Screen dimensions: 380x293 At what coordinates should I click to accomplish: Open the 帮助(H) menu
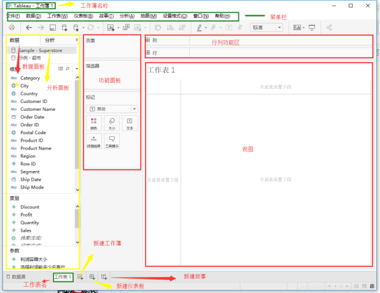tap(222, 16)
